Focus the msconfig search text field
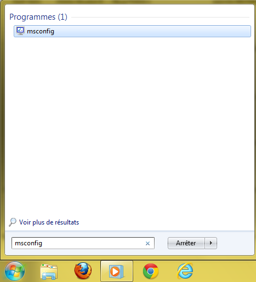The height and width of the screenshot is (282, 256). point(83,243)
